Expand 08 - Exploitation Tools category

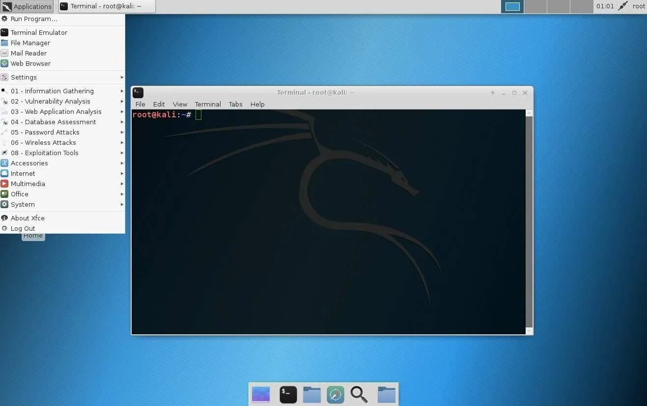click(x=62, y=153)
